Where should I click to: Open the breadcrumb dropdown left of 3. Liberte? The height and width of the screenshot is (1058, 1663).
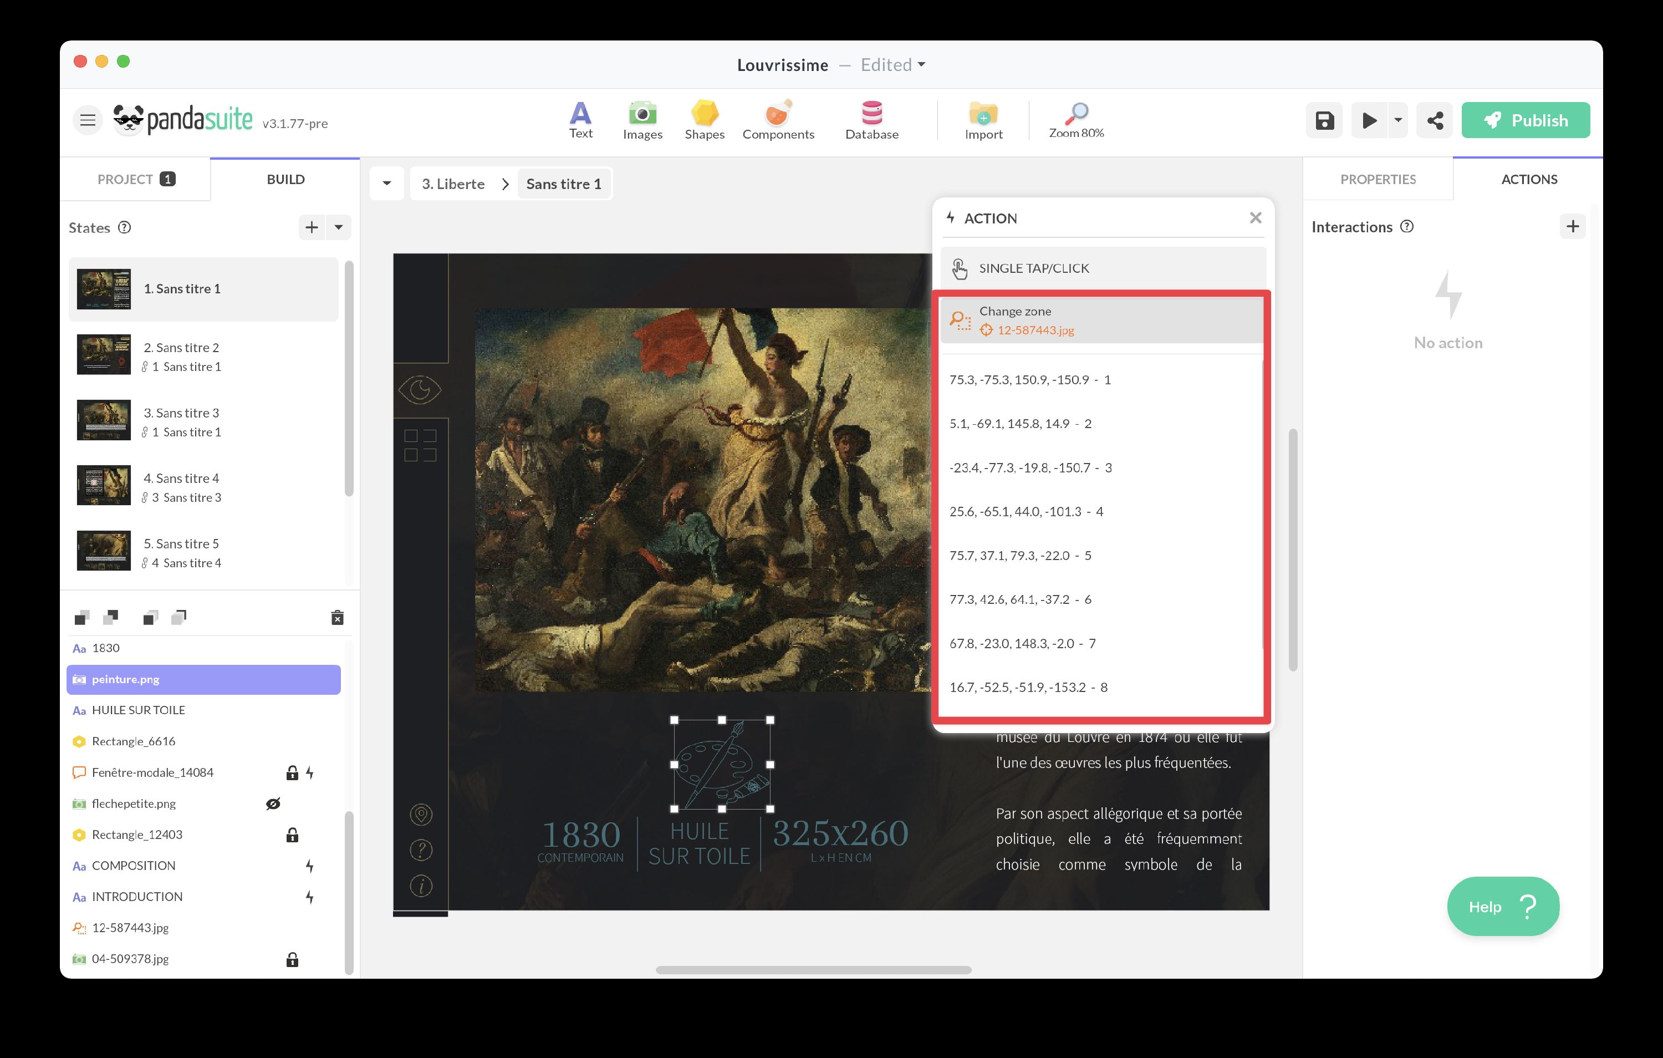click(387, 183)
